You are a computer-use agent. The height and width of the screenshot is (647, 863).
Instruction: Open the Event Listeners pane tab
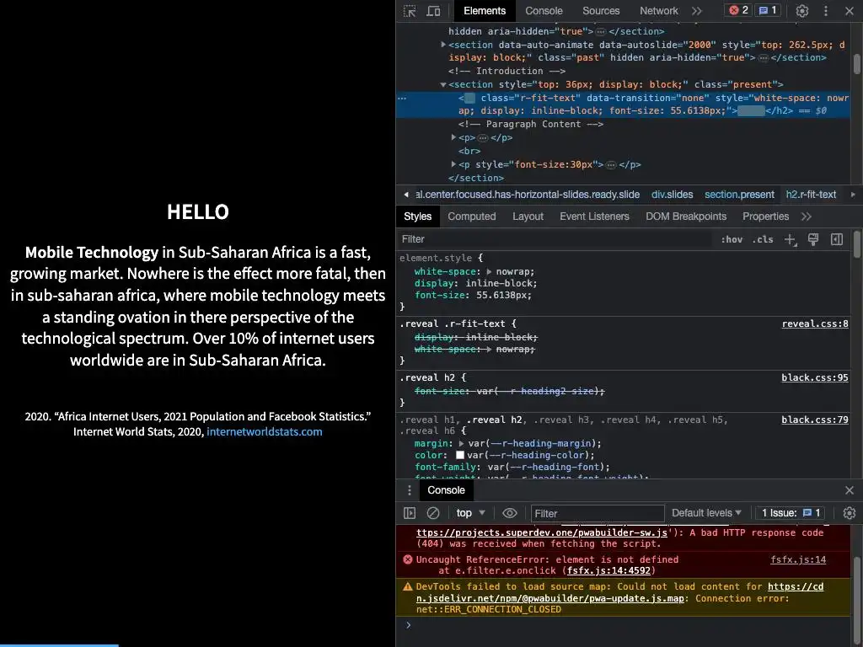coord(594,217)
